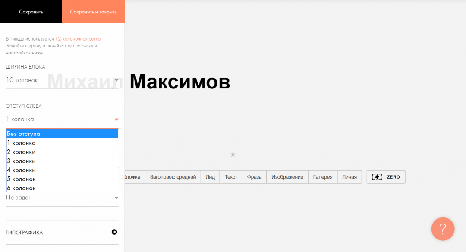The image size is (466, 252).
Task: Click the star icon below the heading
Action: click(233, 154)
